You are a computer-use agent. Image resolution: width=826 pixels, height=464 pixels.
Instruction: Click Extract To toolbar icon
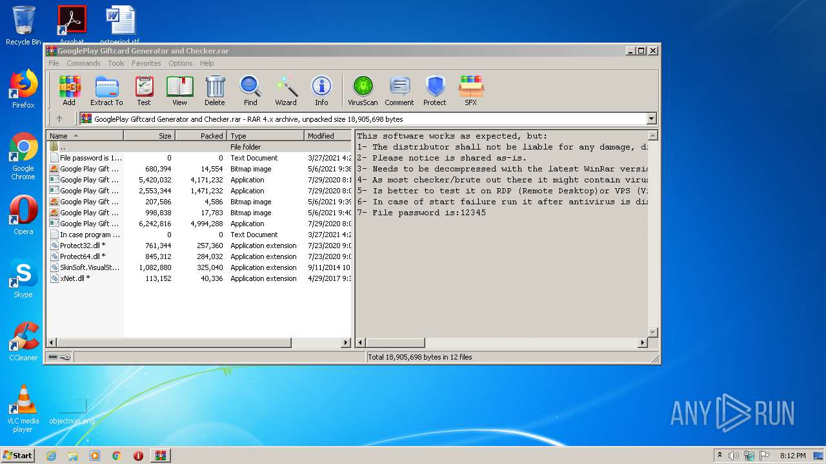pyautogui.click(x=106, y=90)
